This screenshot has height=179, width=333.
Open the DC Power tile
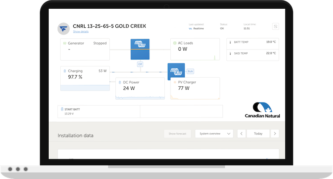pos(140,88)
